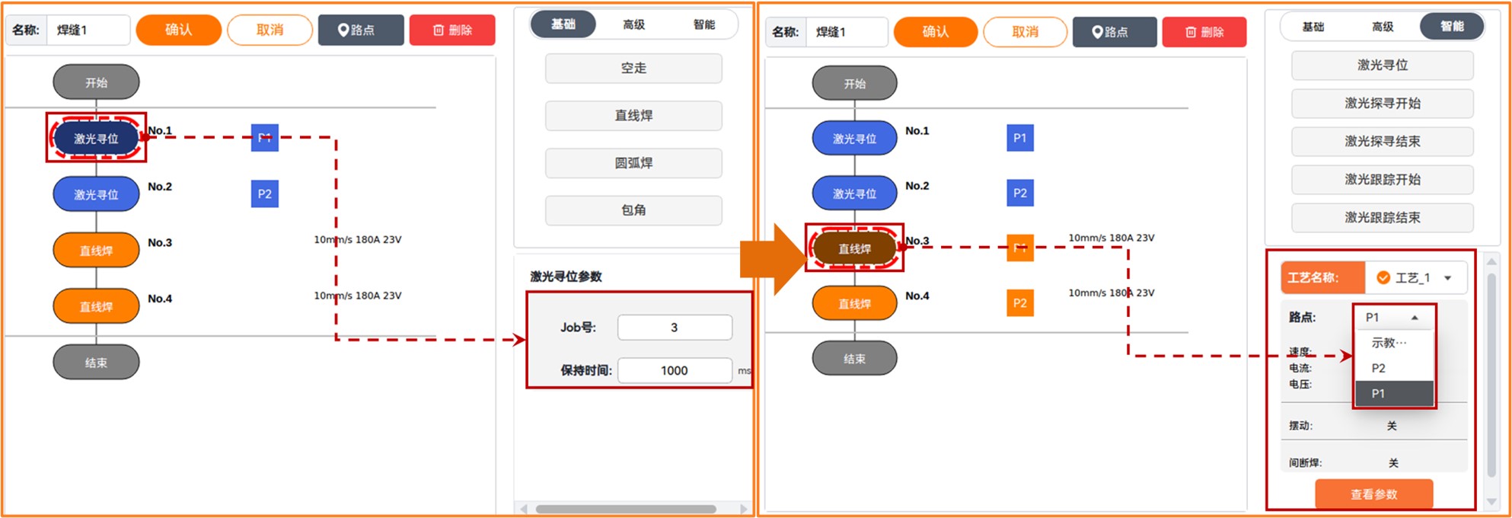Viewport: 1512px width, 518px height.
Task: Select orange P2 waypoint square in right panel
Action: pyautogui.click(x=1019, y=302)
